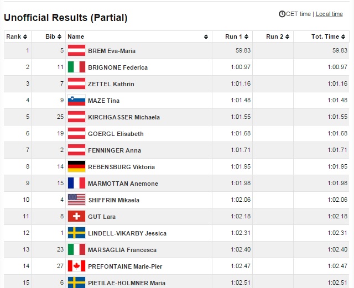Click the Swedish flag beside LINDELL-VIKARBY Jessica
The image size is (354, 288).
point(76,233)
